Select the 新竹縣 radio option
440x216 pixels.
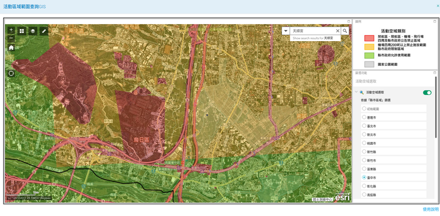point(364,151)
